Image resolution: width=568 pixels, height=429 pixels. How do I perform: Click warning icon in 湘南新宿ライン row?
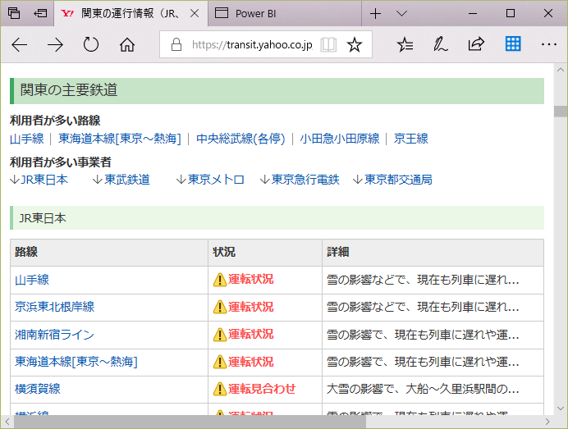pos(220,335)
